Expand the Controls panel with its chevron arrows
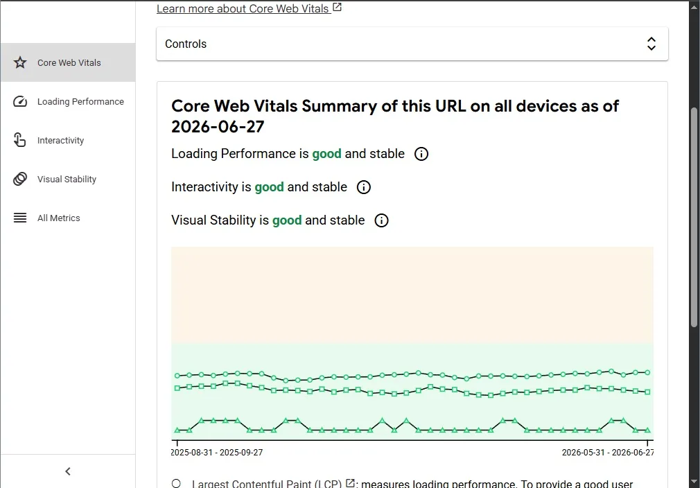This screenshot has width=700, height=488. tap(651, 44)
